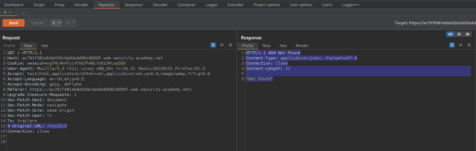Click the "Not Found" response body

[259, 79]
